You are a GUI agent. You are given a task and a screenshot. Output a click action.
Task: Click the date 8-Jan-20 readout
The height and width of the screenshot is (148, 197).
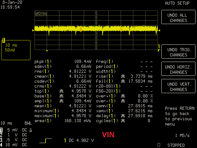coord(12,2)
